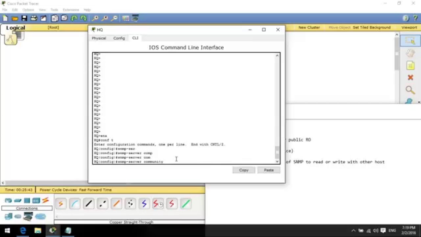This screenshot has width=421, height=237.
Task: Click the Copy button below the CLI
Action: pos(244,170)
